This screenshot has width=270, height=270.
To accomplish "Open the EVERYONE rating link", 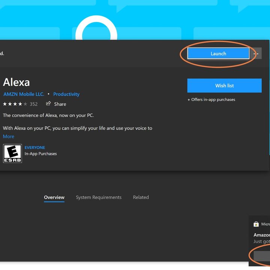I will click(35, 148).
